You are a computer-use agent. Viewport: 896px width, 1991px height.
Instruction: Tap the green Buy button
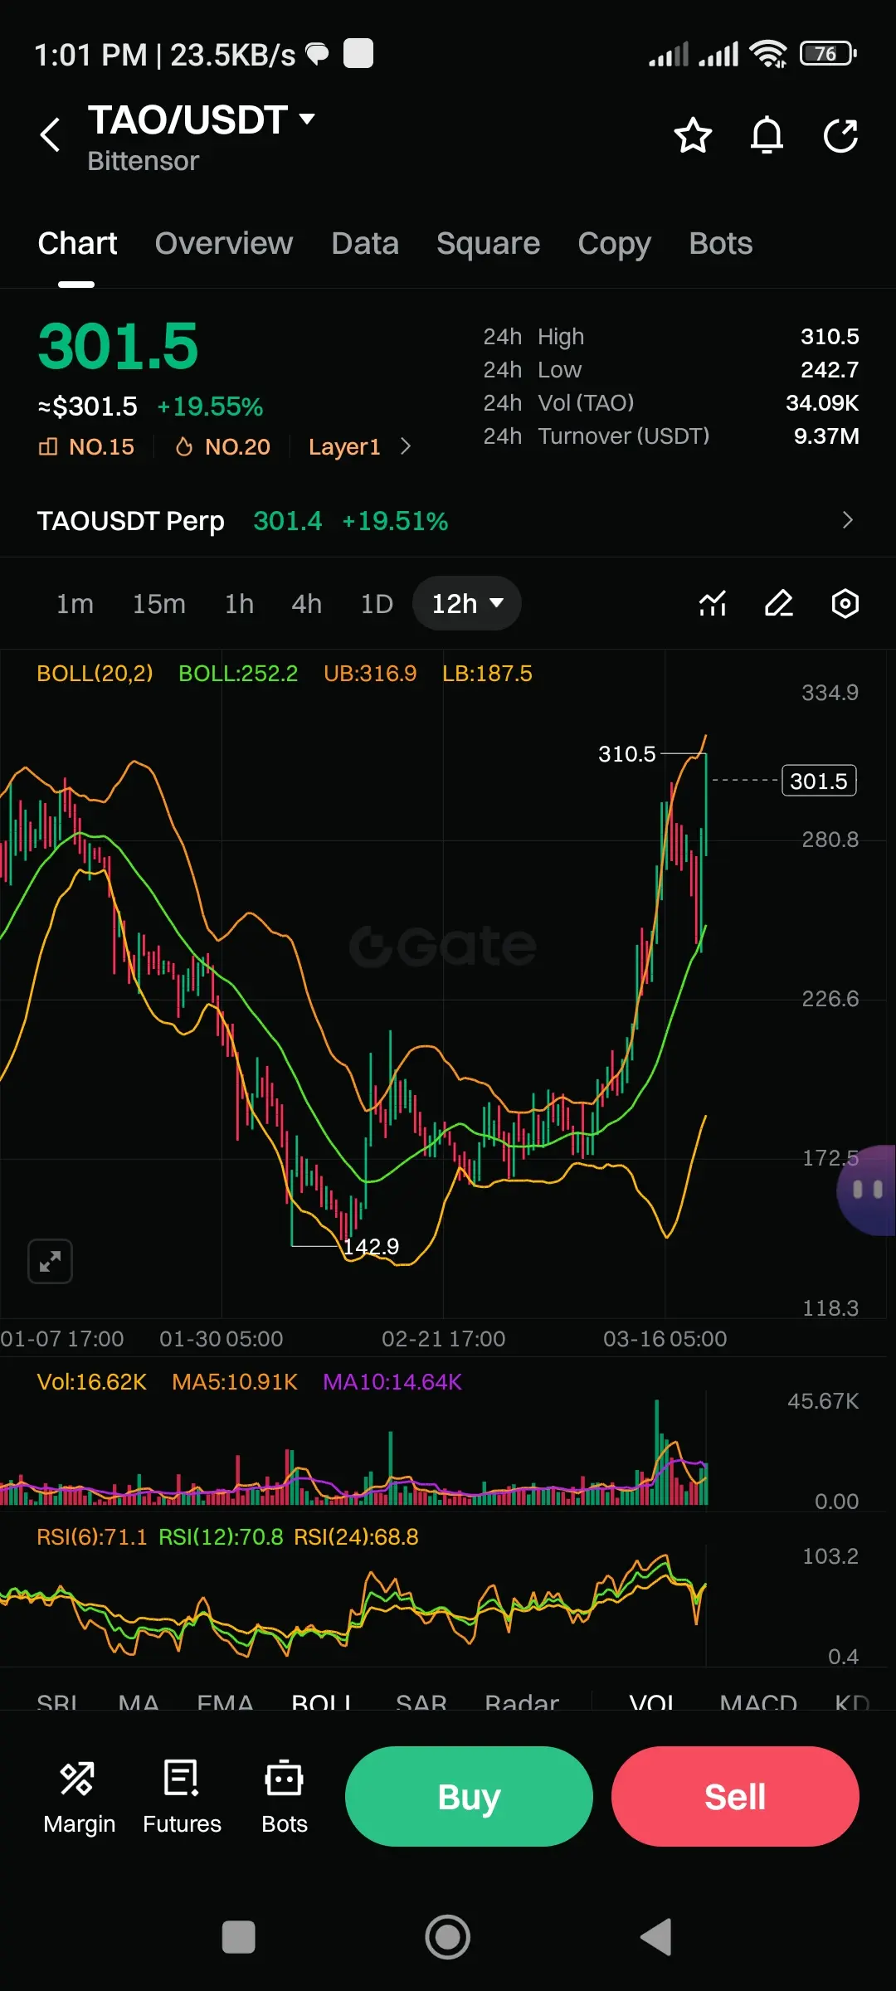pyautogui.click(x=469, y=1797)
